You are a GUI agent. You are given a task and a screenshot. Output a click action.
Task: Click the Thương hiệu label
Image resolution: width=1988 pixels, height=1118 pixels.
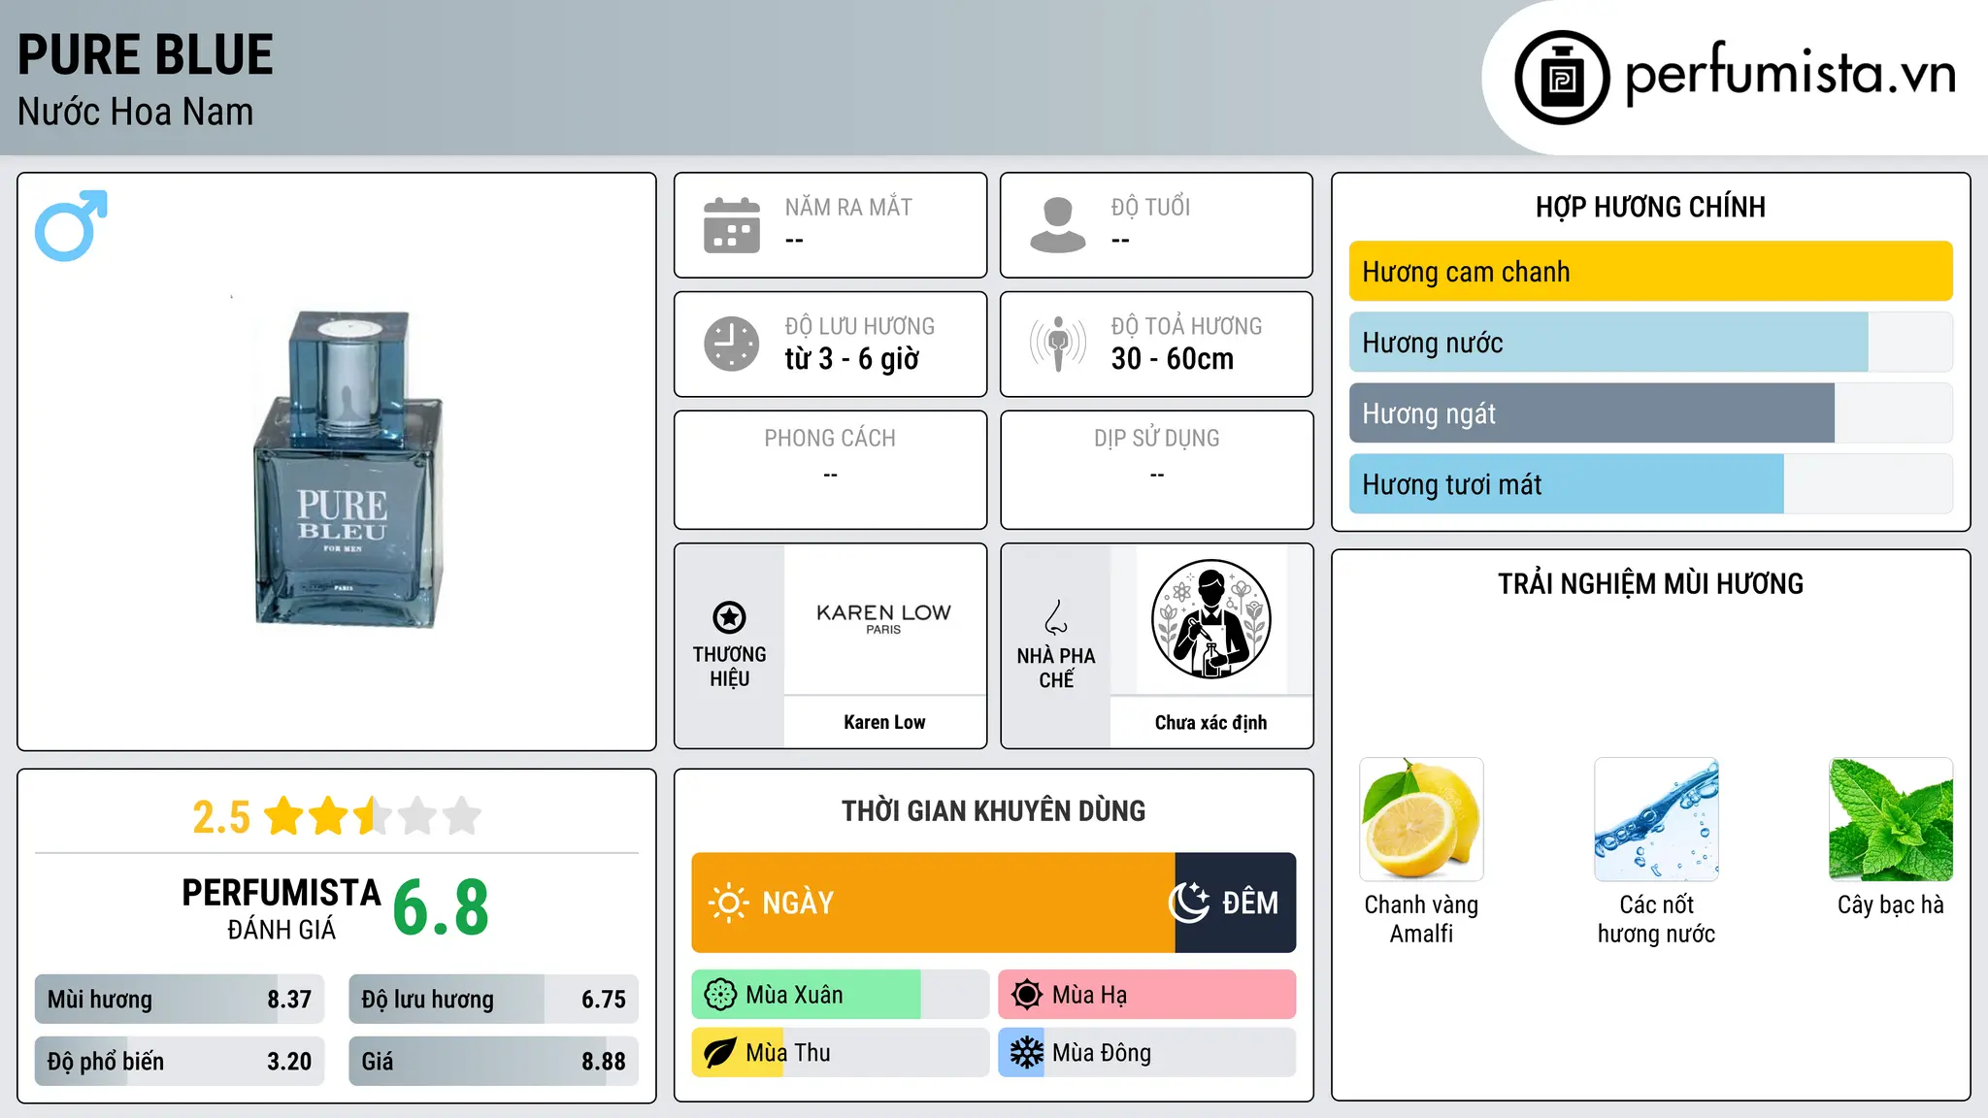(729, 666)
